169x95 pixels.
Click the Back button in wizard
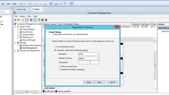[x=88, y=82]
